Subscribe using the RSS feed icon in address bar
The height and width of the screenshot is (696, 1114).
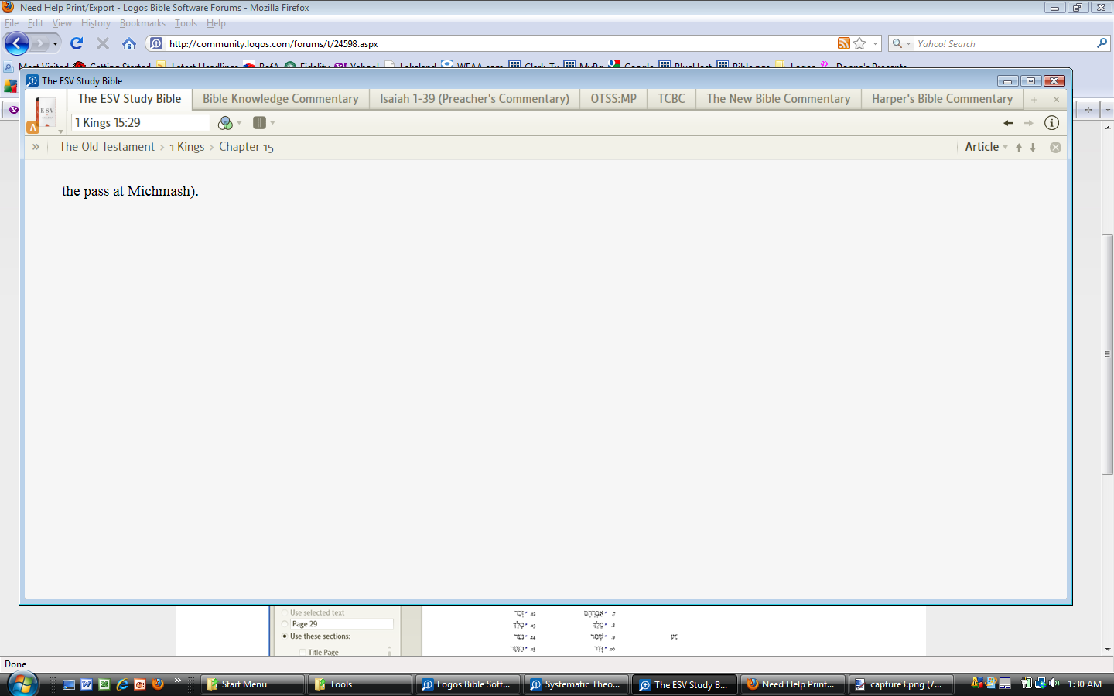point(844,43)
